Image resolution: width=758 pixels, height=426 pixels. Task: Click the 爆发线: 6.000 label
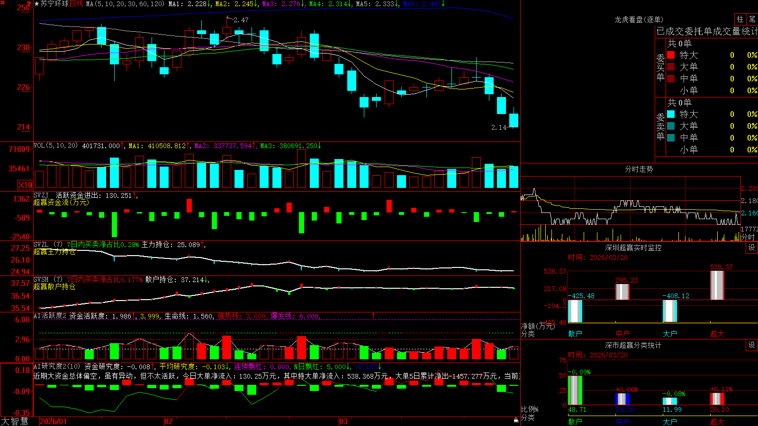295,316
